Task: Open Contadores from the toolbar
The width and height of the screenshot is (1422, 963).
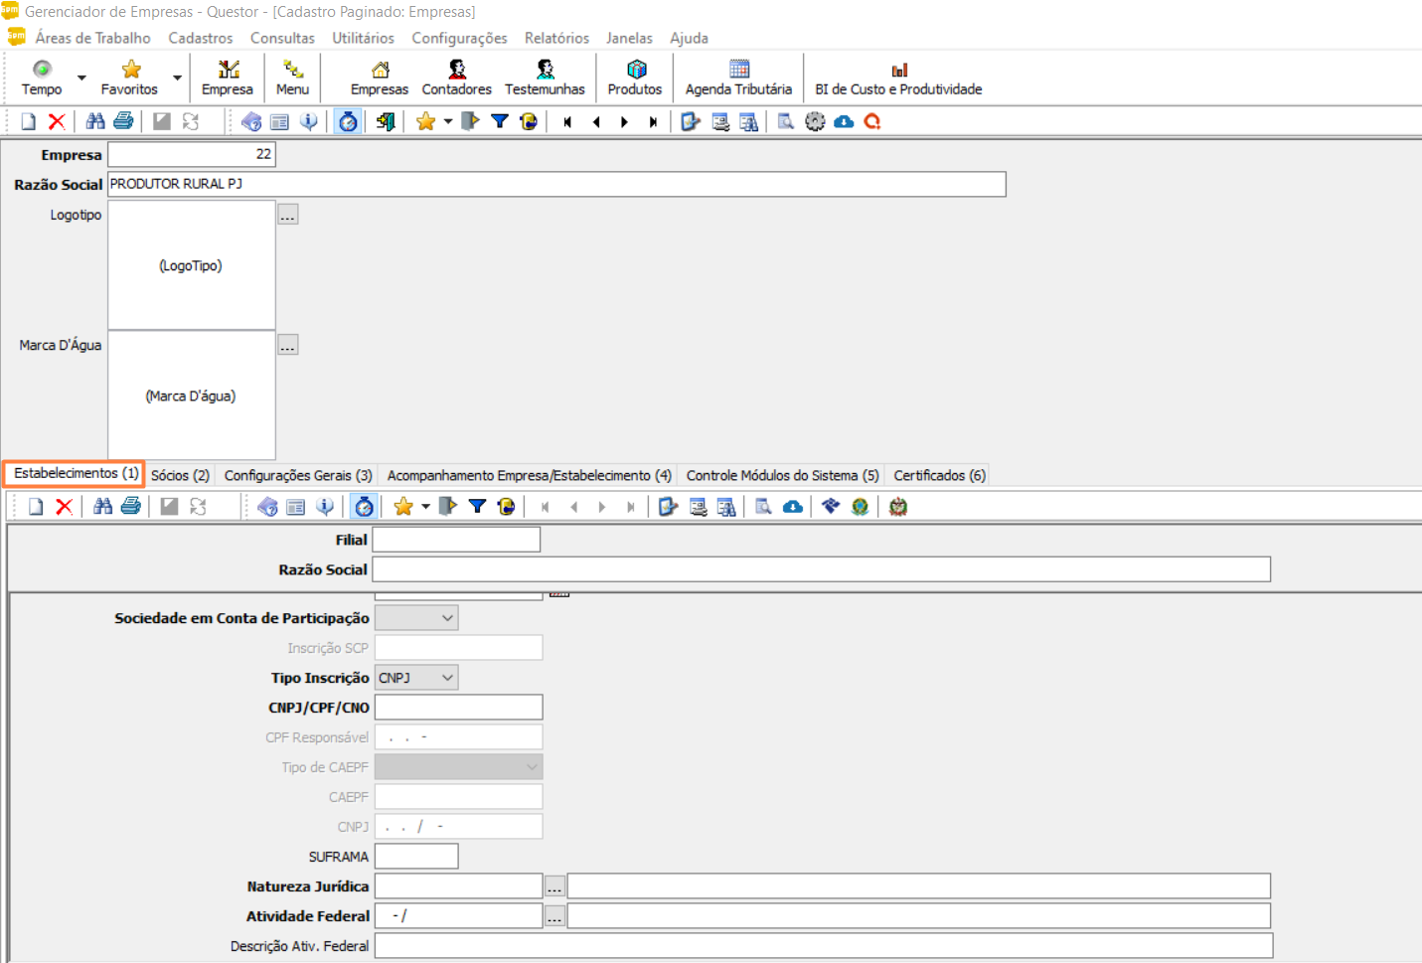Action: click(x=456, y=78)
